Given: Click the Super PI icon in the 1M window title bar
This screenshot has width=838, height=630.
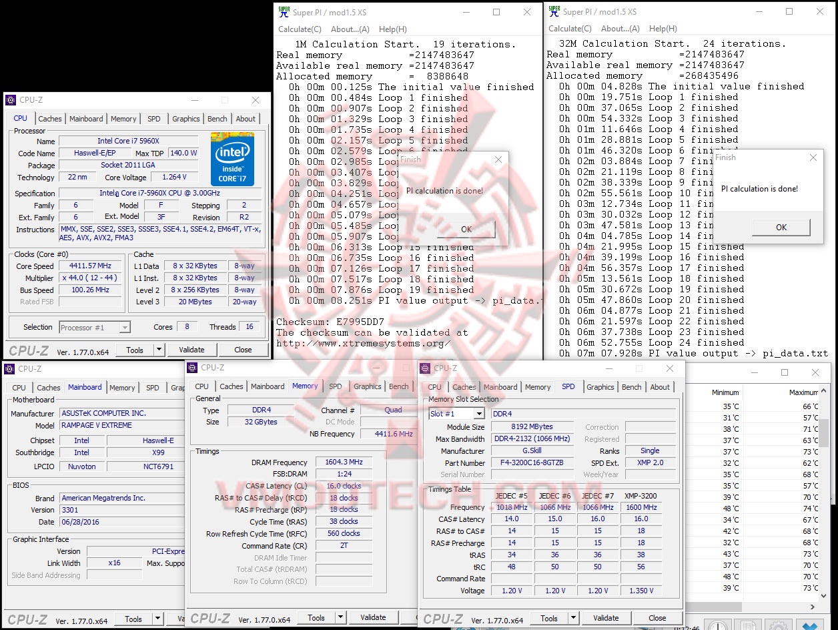Looking at the screenshot, I should coord(284,12).
